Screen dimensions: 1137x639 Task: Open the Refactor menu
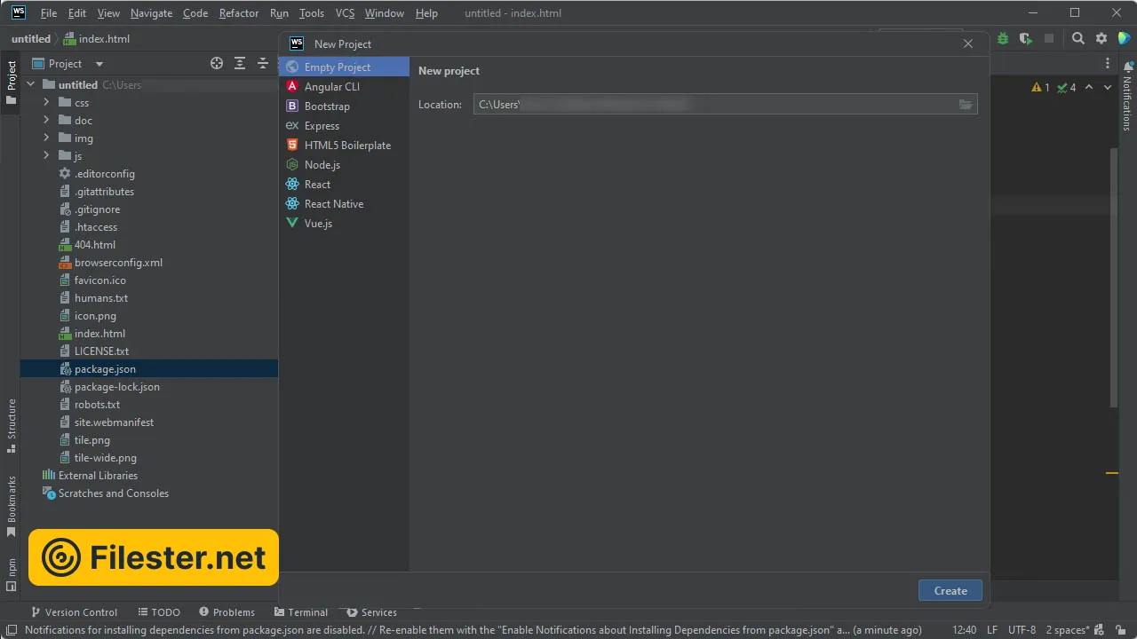click(x=239, y=13)
